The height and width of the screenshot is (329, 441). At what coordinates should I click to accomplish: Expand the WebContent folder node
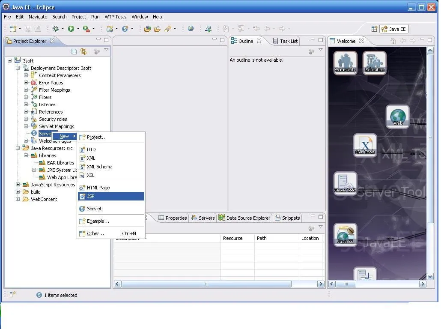18,199
